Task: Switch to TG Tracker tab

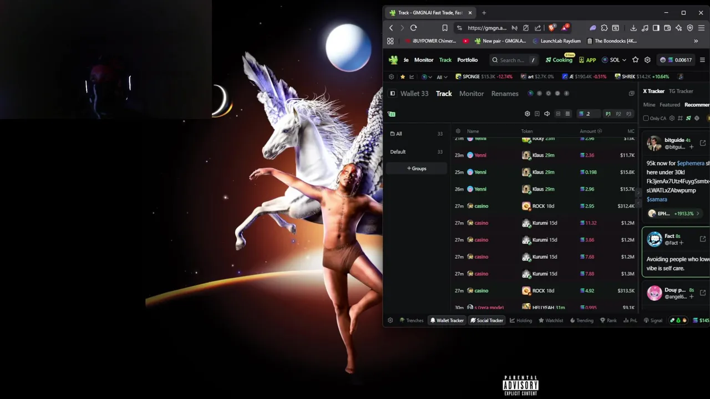Action: [681, 91]
